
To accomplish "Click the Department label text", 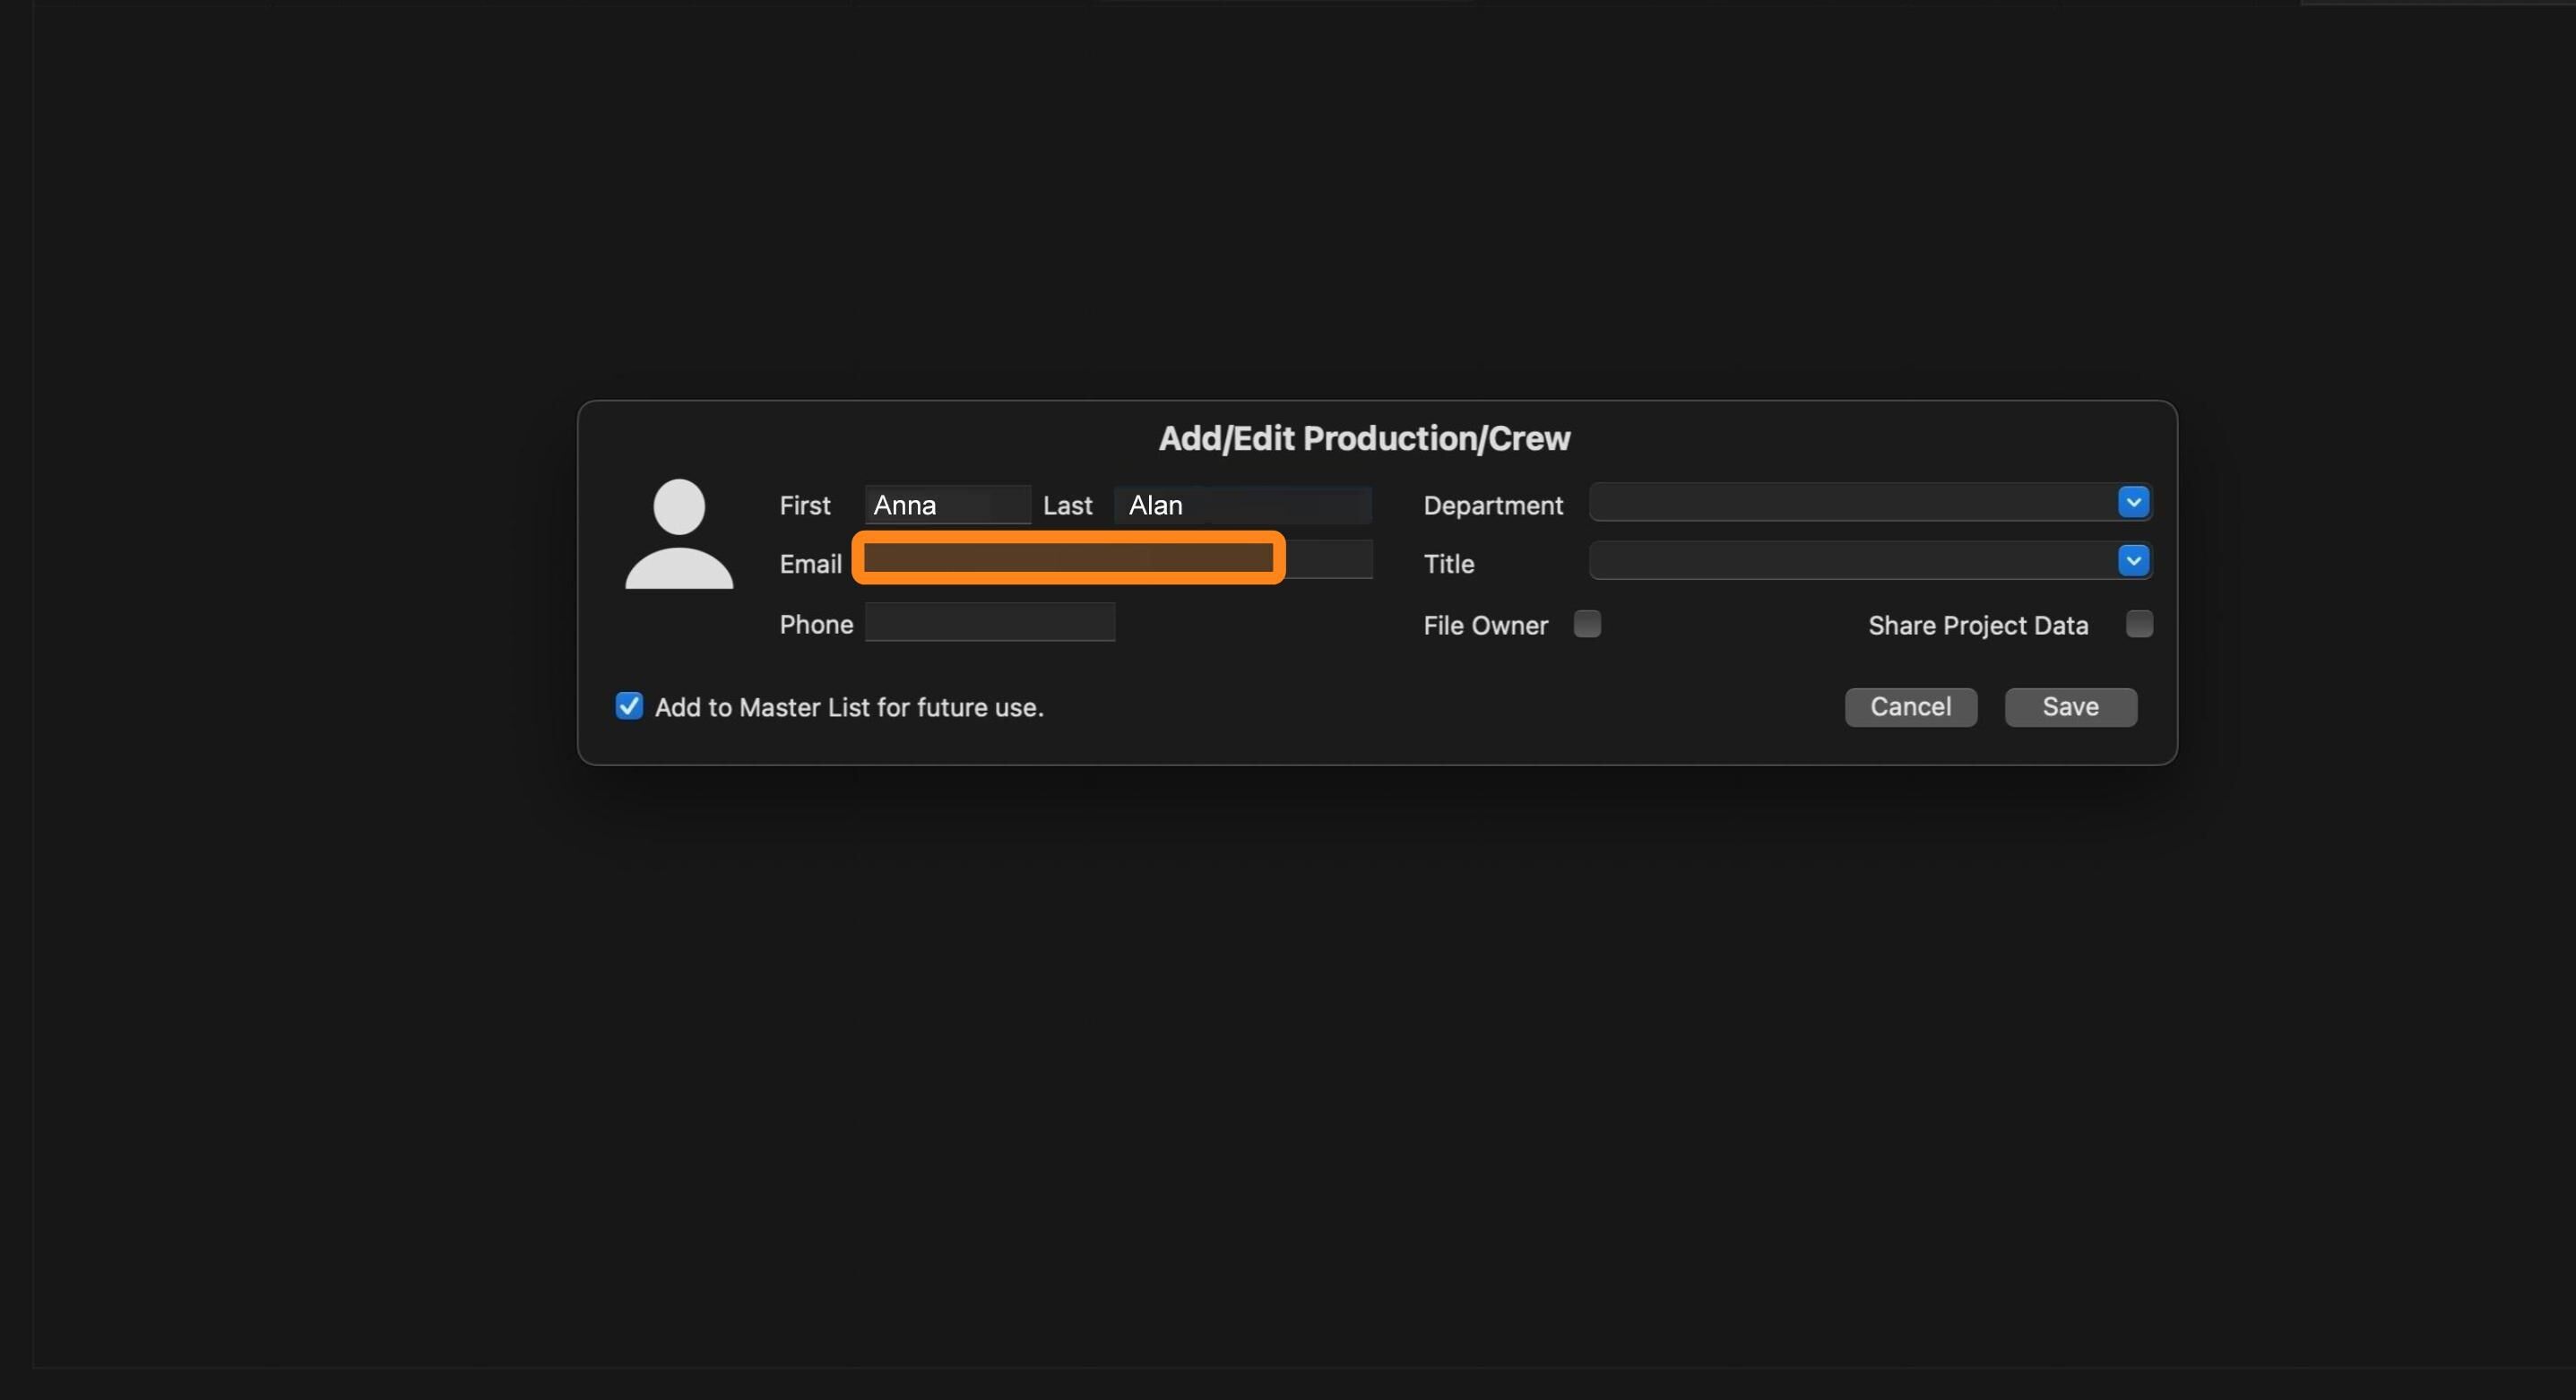I will coord(1492,506).
